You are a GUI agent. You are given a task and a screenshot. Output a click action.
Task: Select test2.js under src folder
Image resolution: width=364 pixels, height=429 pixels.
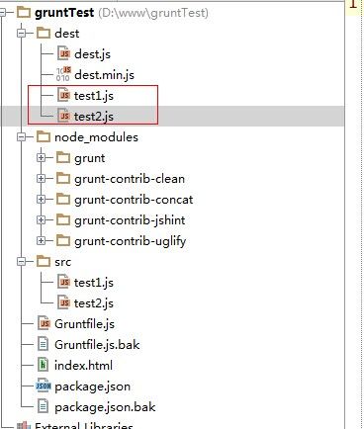click(94, 303)
